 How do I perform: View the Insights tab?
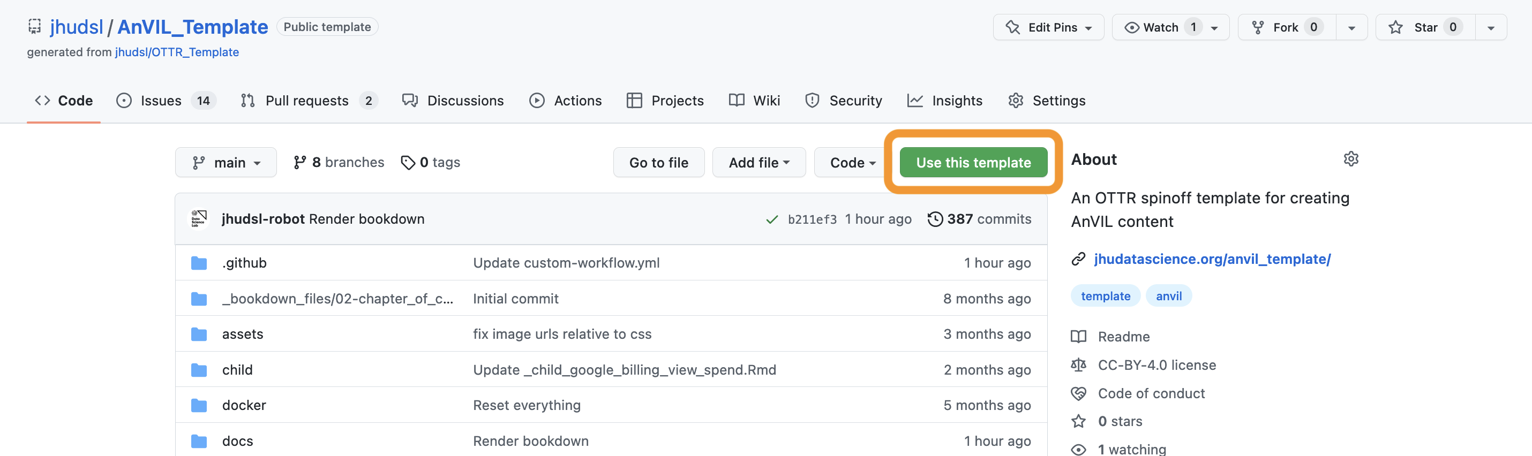[x=945, y=101]
